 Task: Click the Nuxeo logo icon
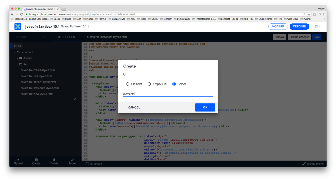[18, 26]
